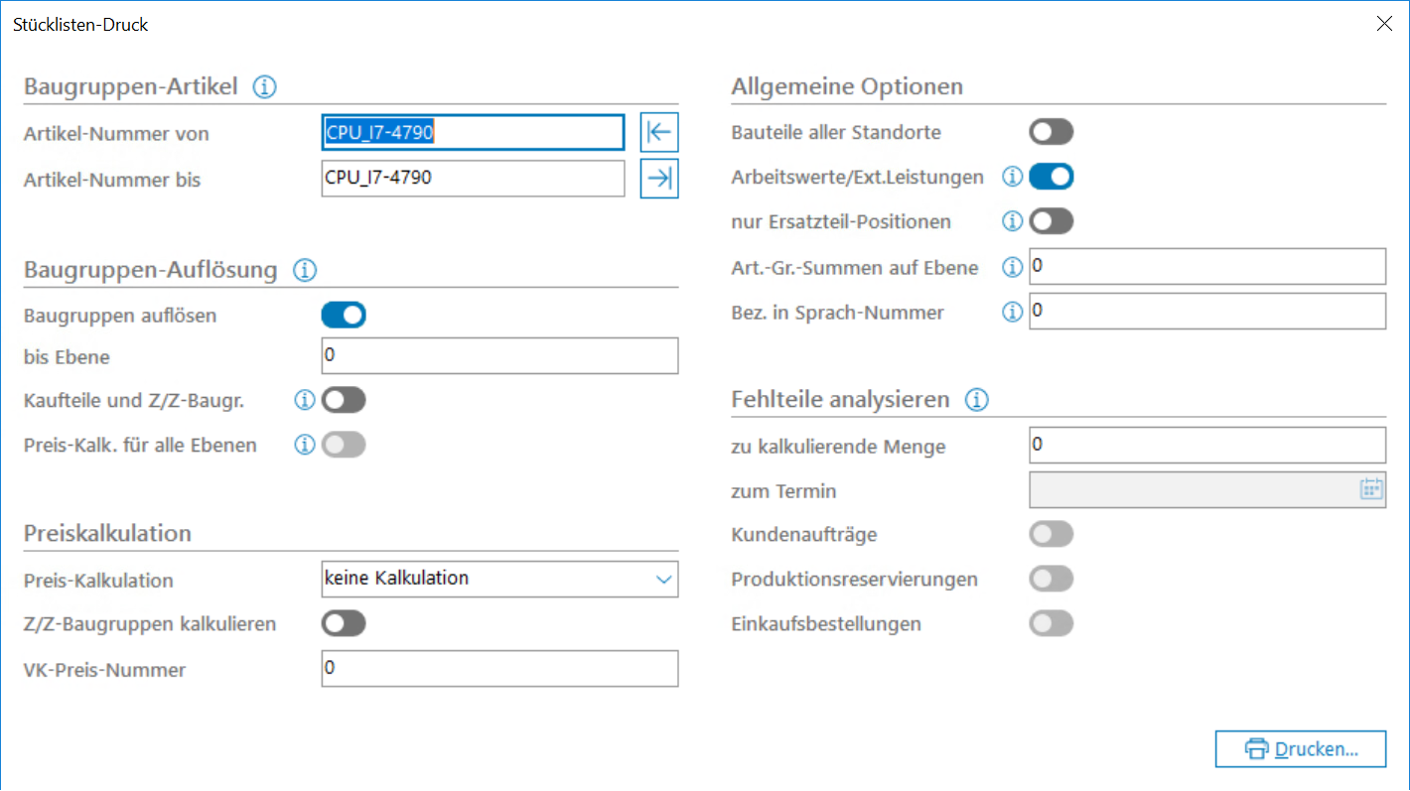Click the first-article arrow button beside Artikel-Nummer von
This screenshot has height=791, width=1410.
[658, 132]
